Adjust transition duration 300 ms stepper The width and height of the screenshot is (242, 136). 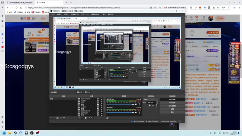tap(157, 102)
